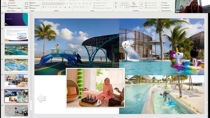
Task: Select the straight line shape in gallery
Action: coord(118,3)
